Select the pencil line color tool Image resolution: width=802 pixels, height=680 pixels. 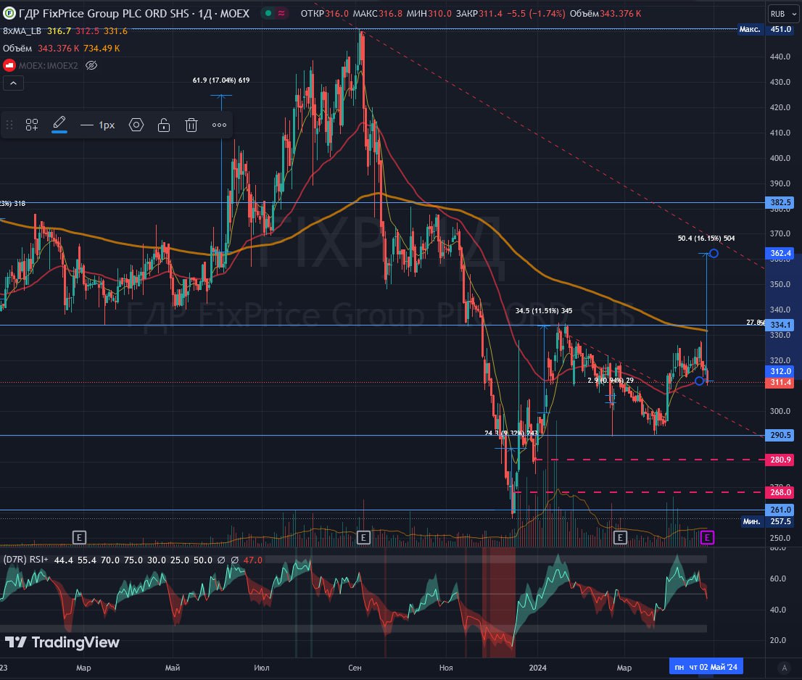pyautogui.click(x=59, y=124)
